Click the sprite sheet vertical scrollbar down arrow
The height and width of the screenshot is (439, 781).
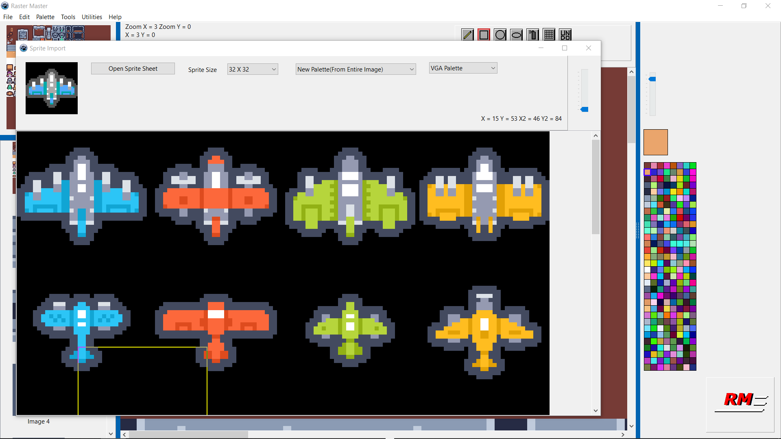click(596, 411)
